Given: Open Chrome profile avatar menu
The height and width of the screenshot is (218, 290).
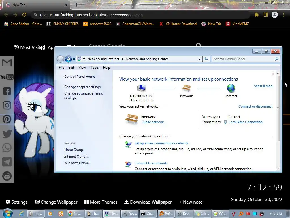Looking at the screenshot, I should tap(275, 15).
